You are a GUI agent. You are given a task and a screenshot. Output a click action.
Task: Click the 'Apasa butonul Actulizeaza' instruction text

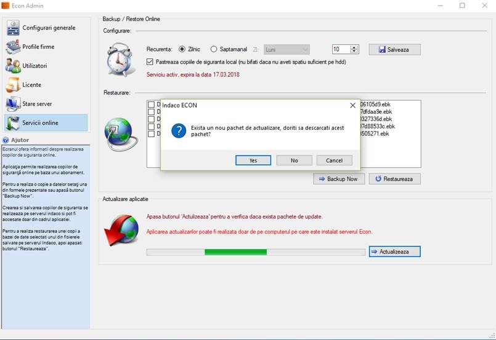pyautogui.click(x=234, y=217)
